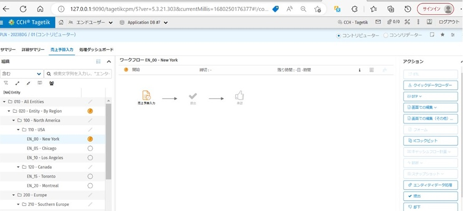Switch to the 詳細サマリー tab

pos(33,49)
